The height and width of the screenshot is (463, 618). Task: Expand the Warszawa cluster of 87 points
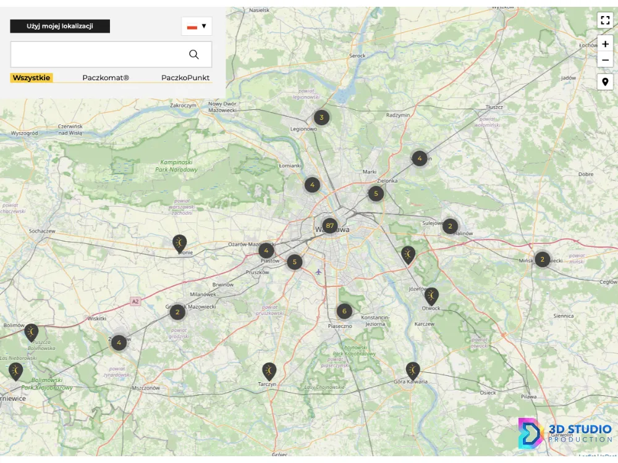pos(330,226)
